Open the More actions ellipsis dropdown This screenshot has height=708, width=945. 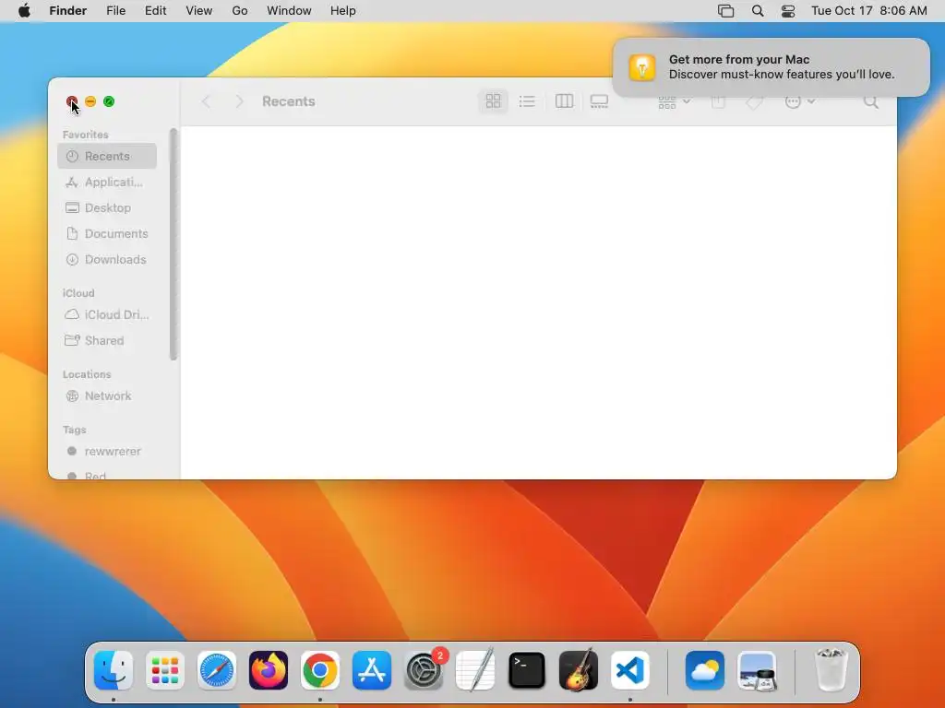(800, 101)
